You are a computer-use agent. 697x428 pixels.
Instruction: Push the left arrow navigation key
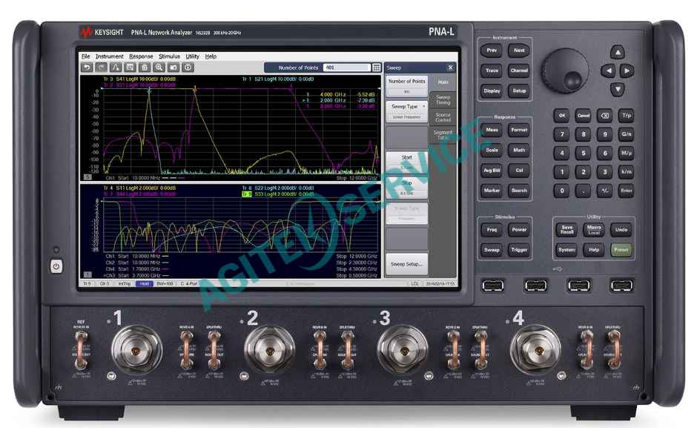(608, 70)
